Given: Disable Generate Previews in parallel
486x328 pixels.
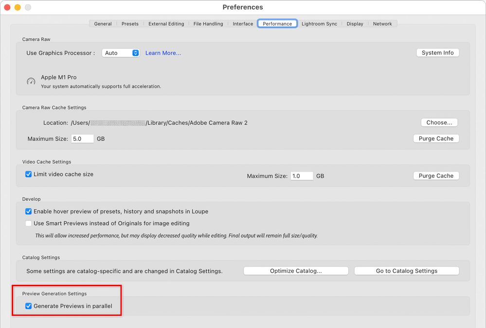Looking at the screenshot, I should 28,306.
